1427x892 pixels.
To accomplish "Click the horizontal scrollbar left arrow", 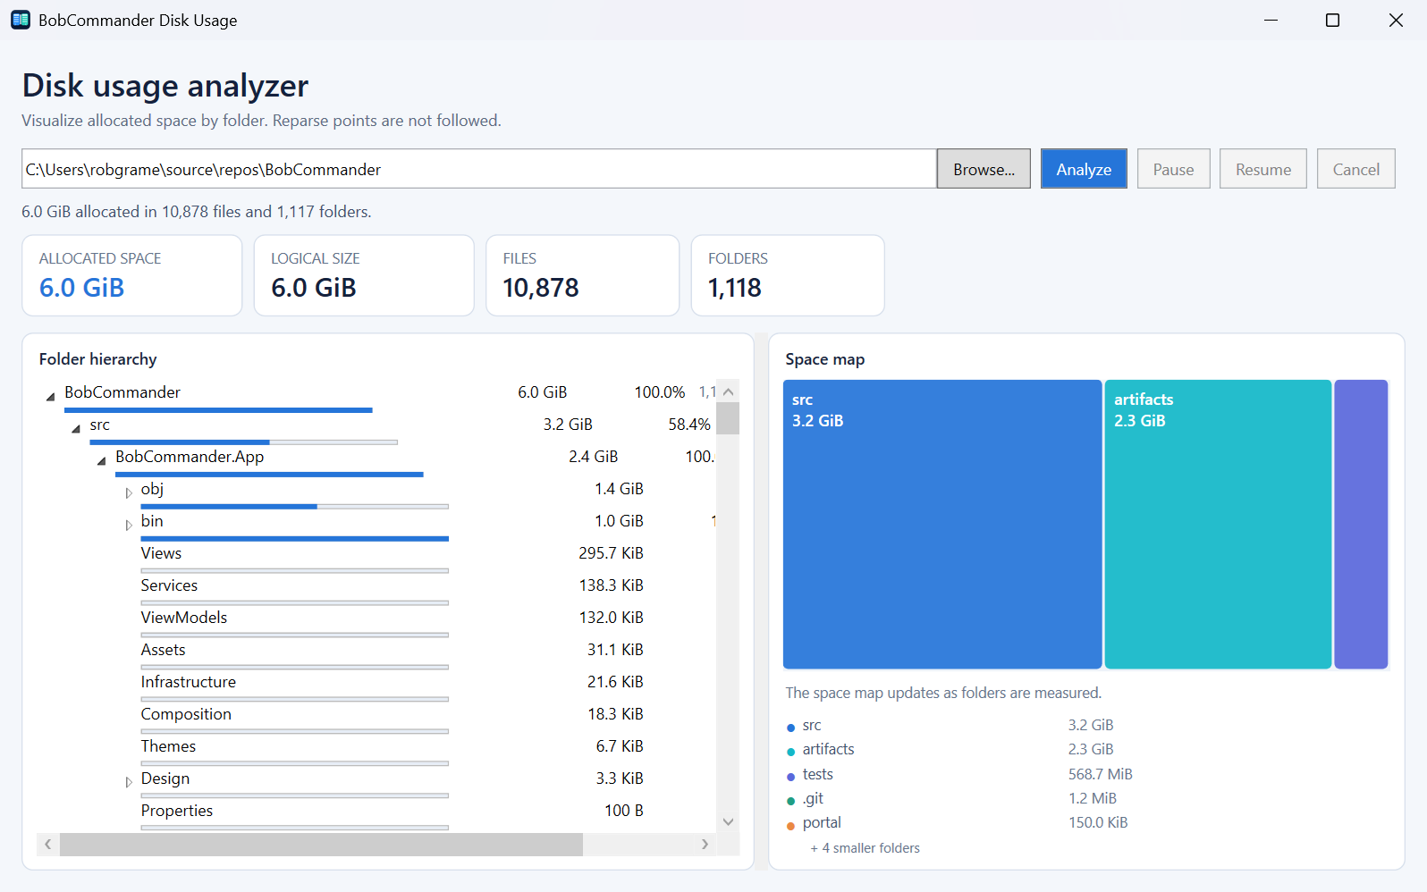I will click(48, 844).
